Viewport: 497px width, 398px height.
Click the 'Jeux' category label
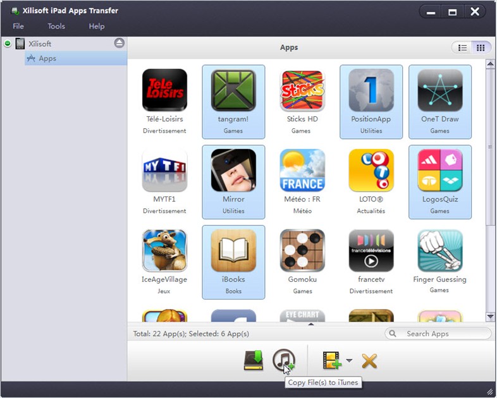[164, 291]
